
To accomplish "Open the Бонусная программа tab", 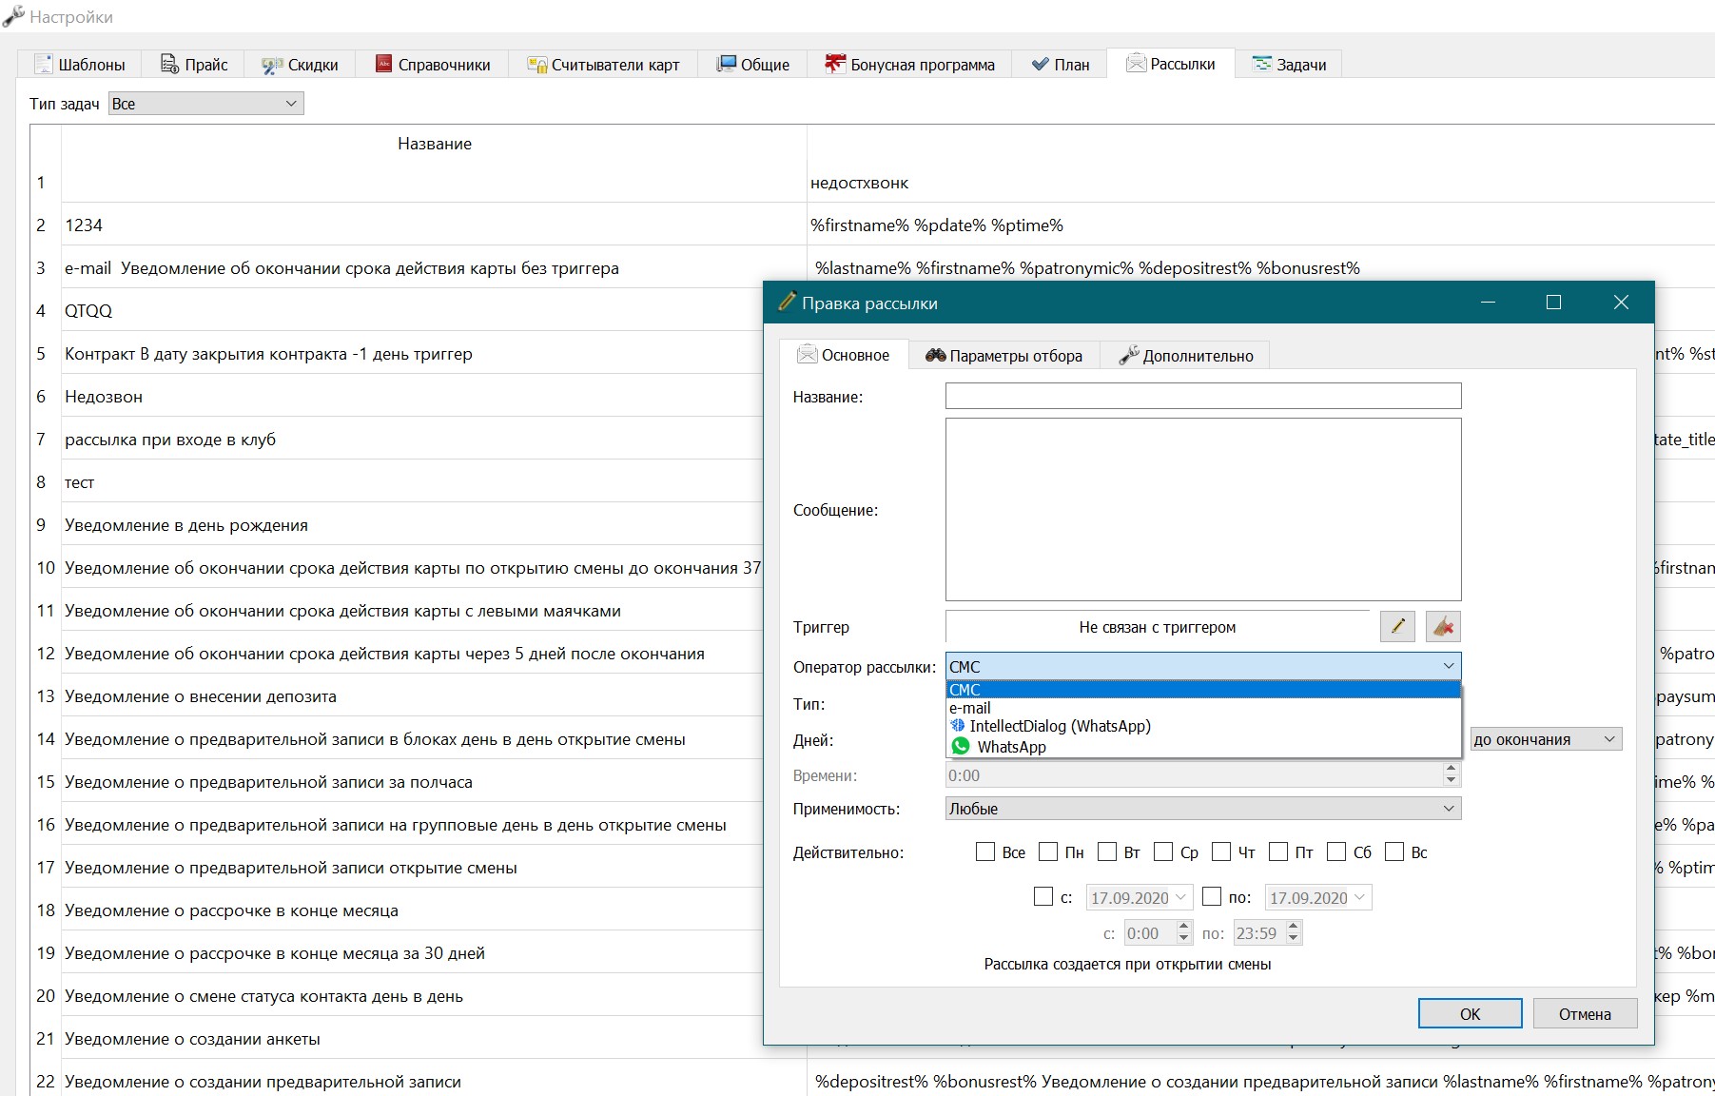I will click(x=909, y=65).
